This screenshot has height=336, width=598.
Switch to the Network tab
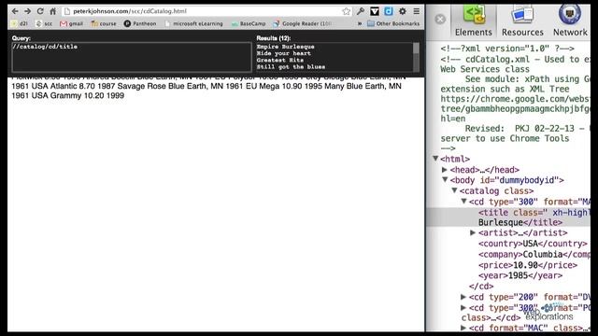click(570, 21)
